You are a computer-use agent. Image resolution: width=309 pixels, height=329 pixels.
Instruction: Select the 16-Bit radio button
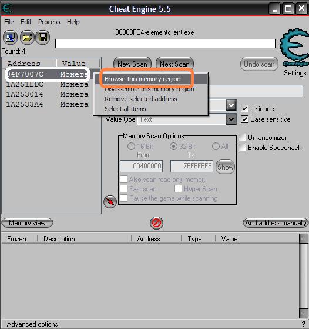pyautogui.click(x=131, y=146)
